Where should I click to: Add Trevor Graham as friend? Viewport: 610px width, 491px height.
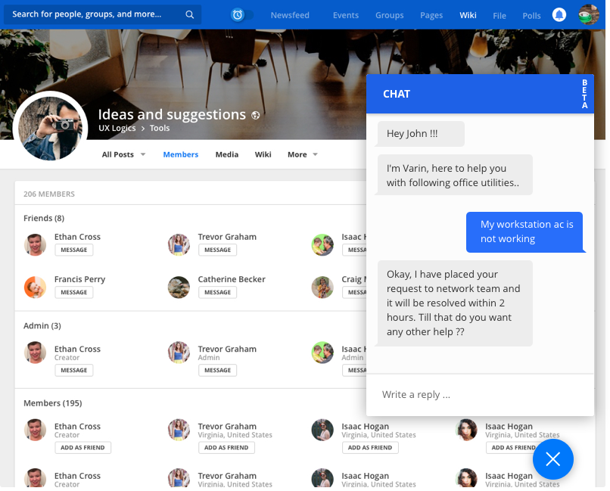pyautogui.click(x=226, y=448)
